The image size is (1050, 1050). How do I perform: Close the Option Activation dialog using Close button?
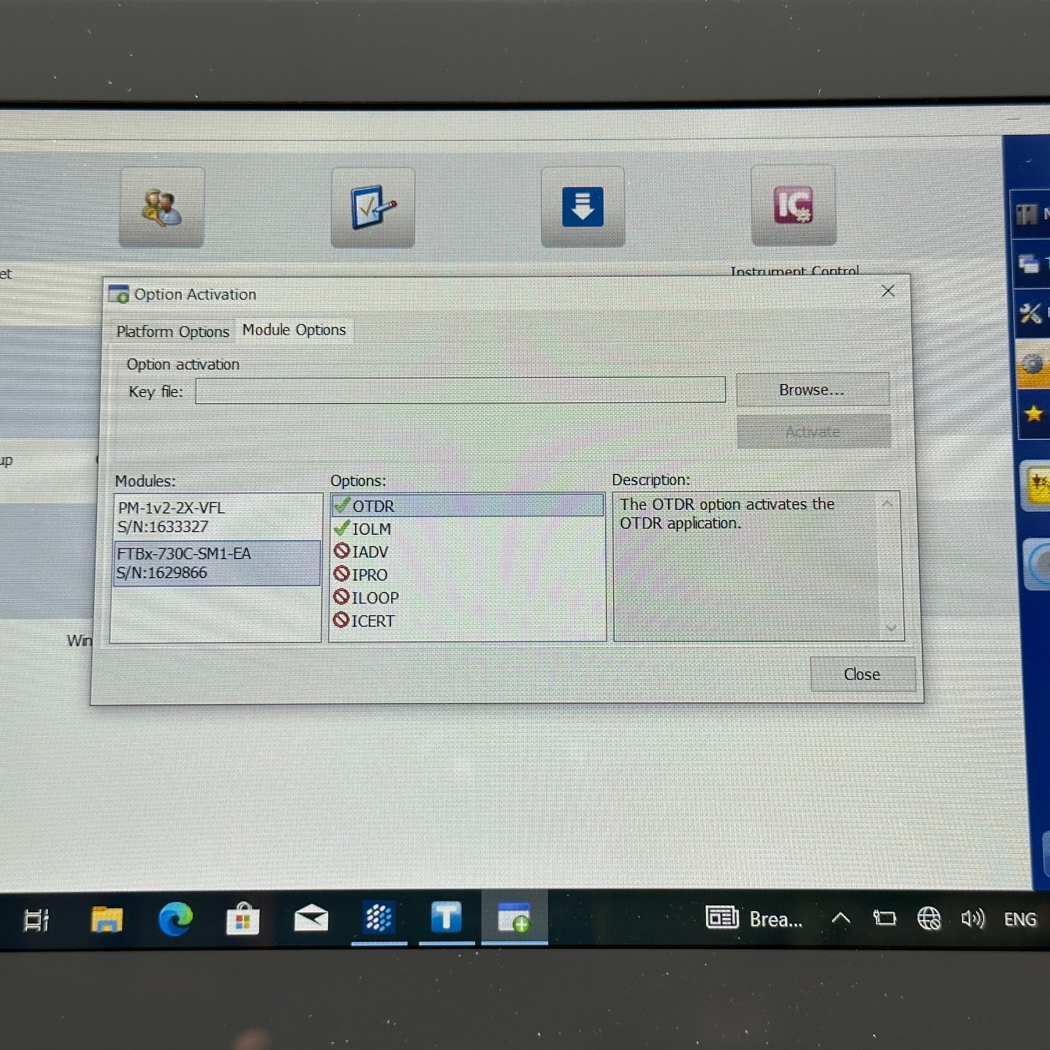(862, 674)
